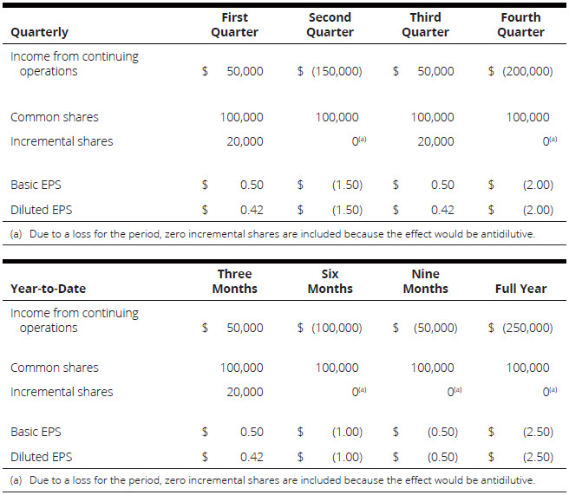This screenshot has width=569, height=495.
Task: Select the Nine Months column header
Action: [x=425, y=281]
